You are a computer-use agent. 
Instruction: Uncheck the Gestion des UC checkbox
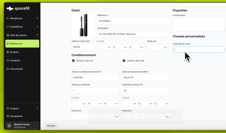[x=73, y=61]
